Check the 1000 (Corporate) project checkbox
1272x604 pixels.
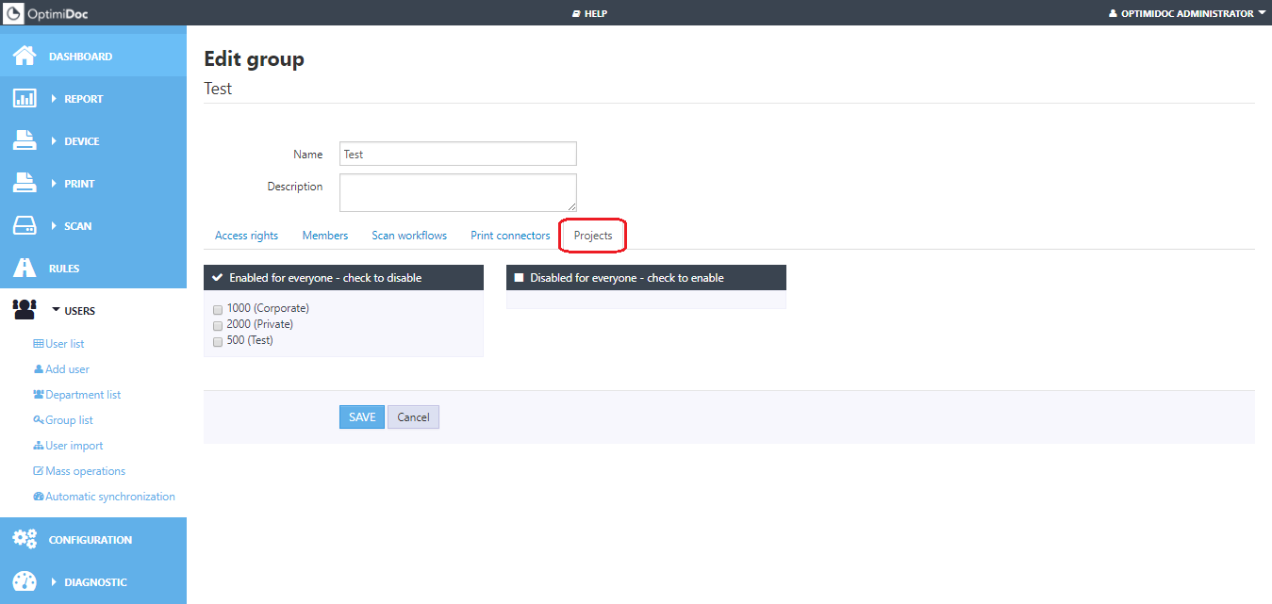(x=218, y=309)
